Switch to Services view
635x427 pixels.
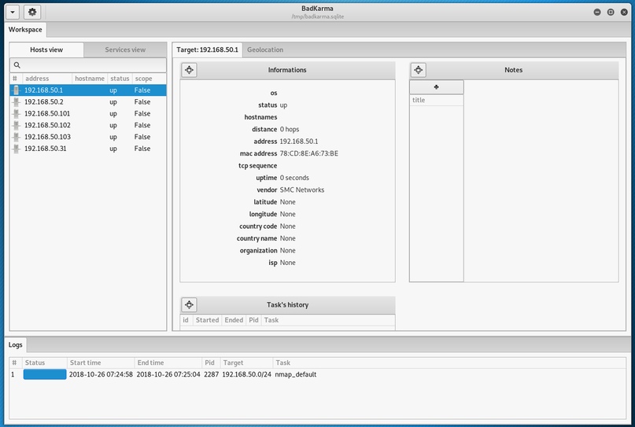[x=125, y=50]
